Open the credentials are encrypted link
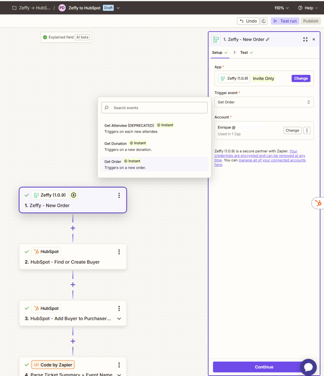 (260, 155)
